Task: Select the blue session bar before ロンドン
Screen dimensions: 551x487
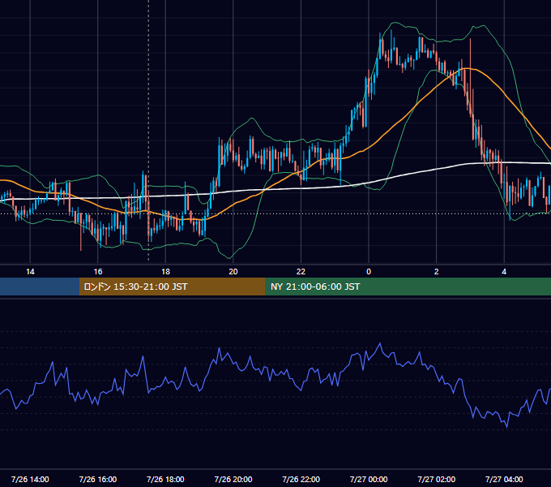Action: click(x=40, y=287)
